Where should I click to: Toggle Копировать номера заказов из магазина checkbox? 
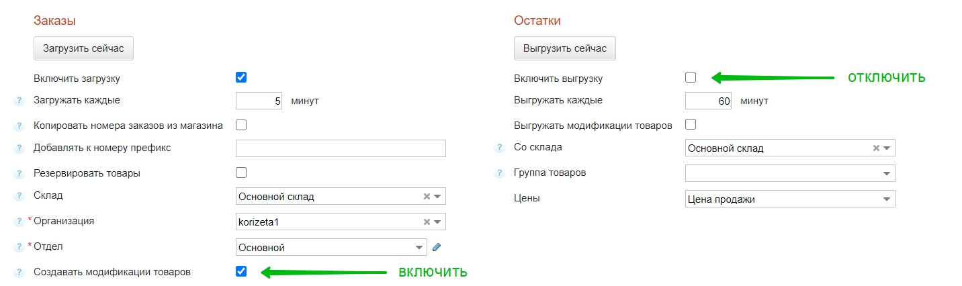tap(241, 125)
